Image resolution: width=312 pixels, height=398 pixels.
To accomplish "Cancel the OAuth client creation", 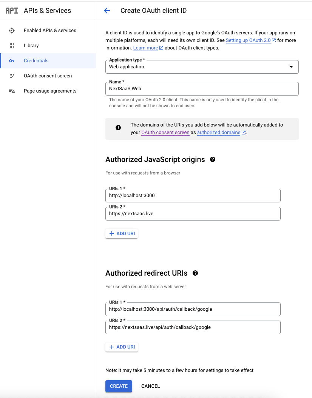I will point(150,386).
